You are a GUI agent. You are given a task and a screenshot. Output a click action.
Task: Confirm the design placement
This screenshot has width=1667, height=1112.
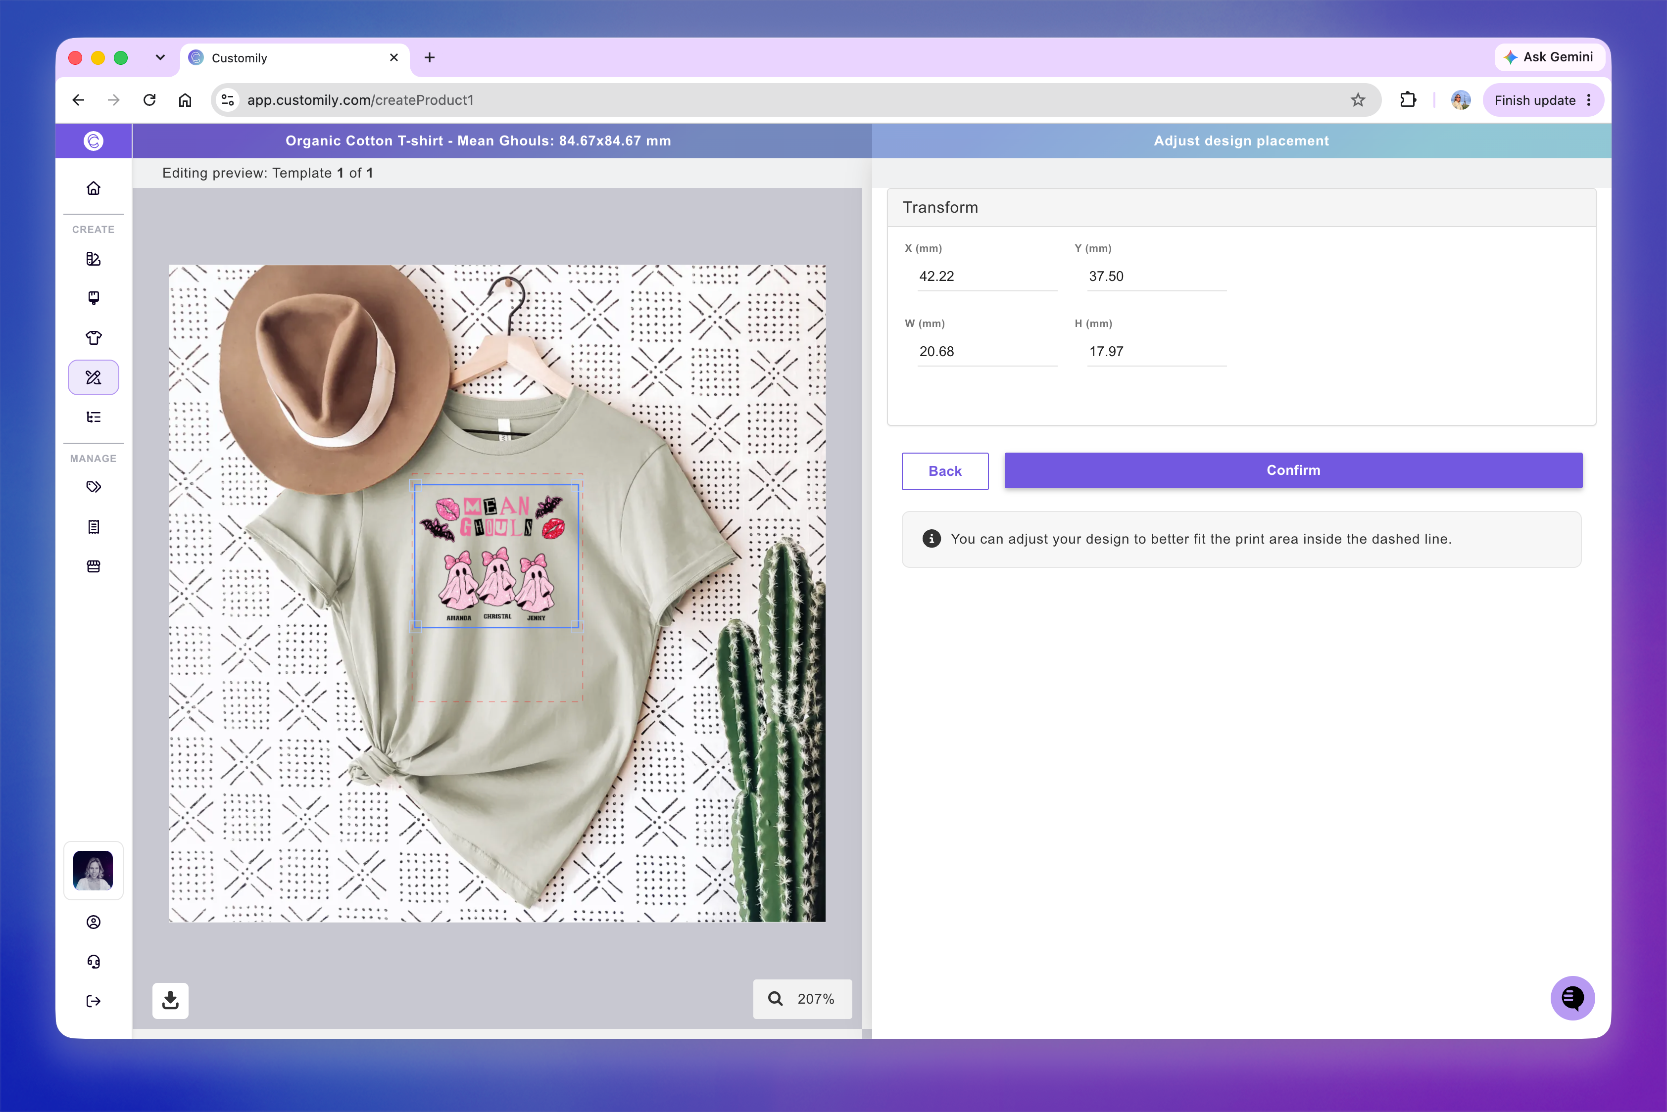[x=1293, y=470]
